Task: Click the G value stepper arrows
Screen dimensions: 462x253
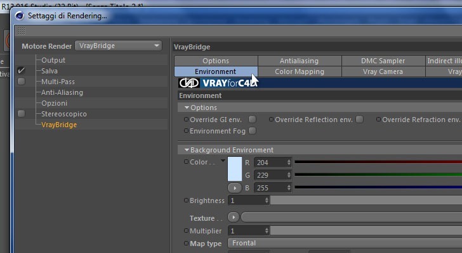Action: click(289, 175)
